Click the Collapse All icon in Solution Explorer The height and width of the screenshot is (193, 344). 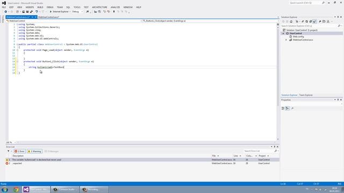[311, 21]
